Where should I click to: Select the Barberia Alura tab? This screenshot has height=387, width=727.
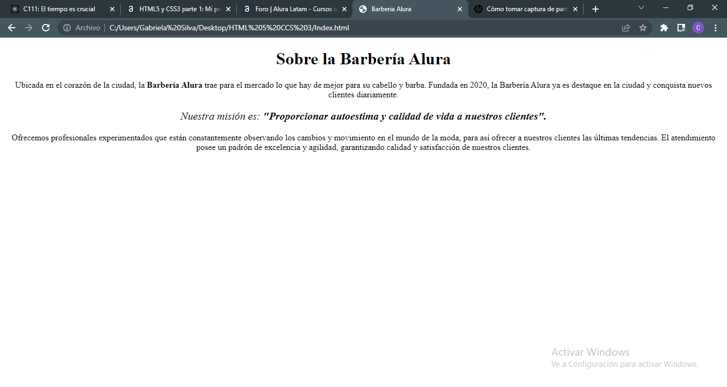pyautogui.click(x=410, y=9)
